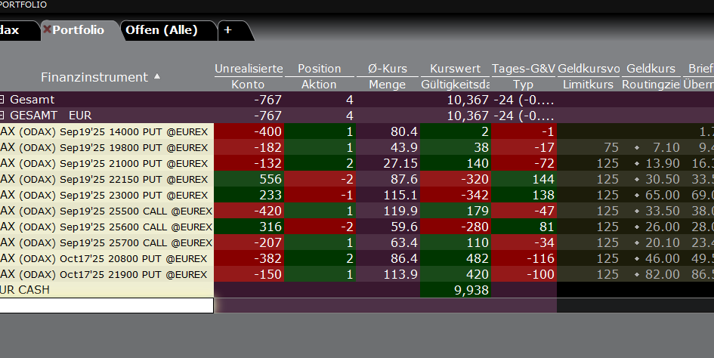
Task: Sort by the Tages-G&V column header
Action: [x=523, y=69]
